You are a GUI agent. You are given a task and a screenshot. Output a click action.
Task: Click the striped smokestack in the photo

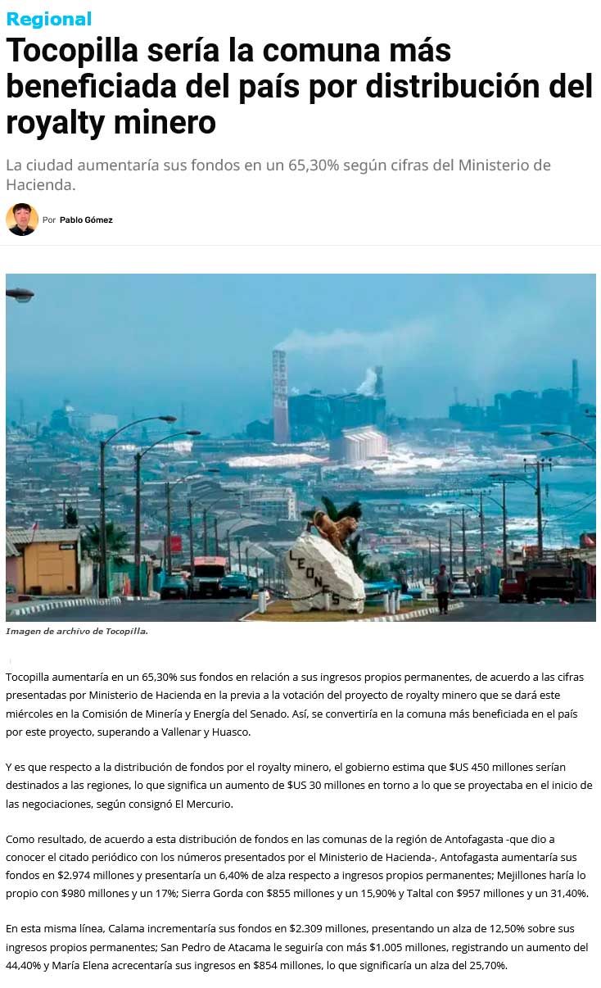[x=280, y=396]
